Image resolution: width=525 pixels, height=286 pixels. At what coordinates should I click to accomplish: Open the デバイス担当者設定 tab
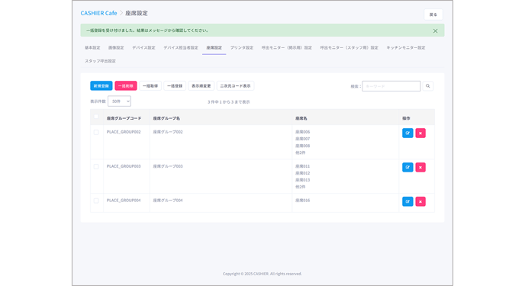pos(181,48)
